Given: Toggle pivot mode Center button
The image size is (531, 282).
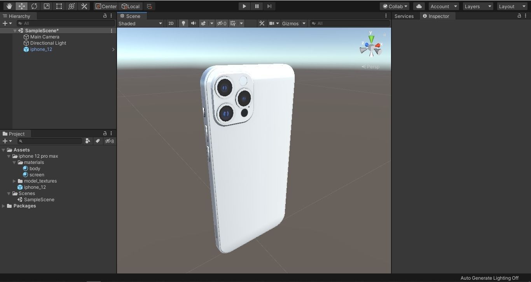Looking at the screenshot, I should click(x=106, y=6).
